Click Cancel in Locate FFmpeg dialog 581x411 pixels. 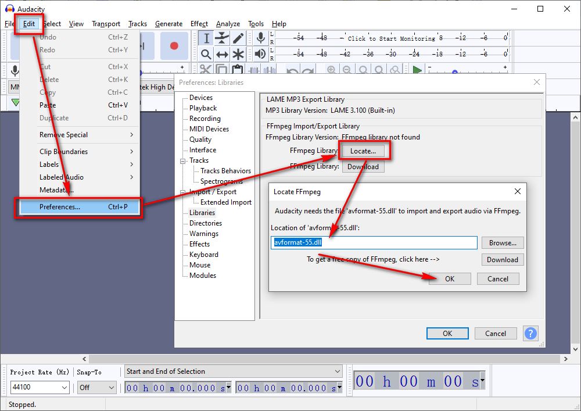[x=498, y=278]
